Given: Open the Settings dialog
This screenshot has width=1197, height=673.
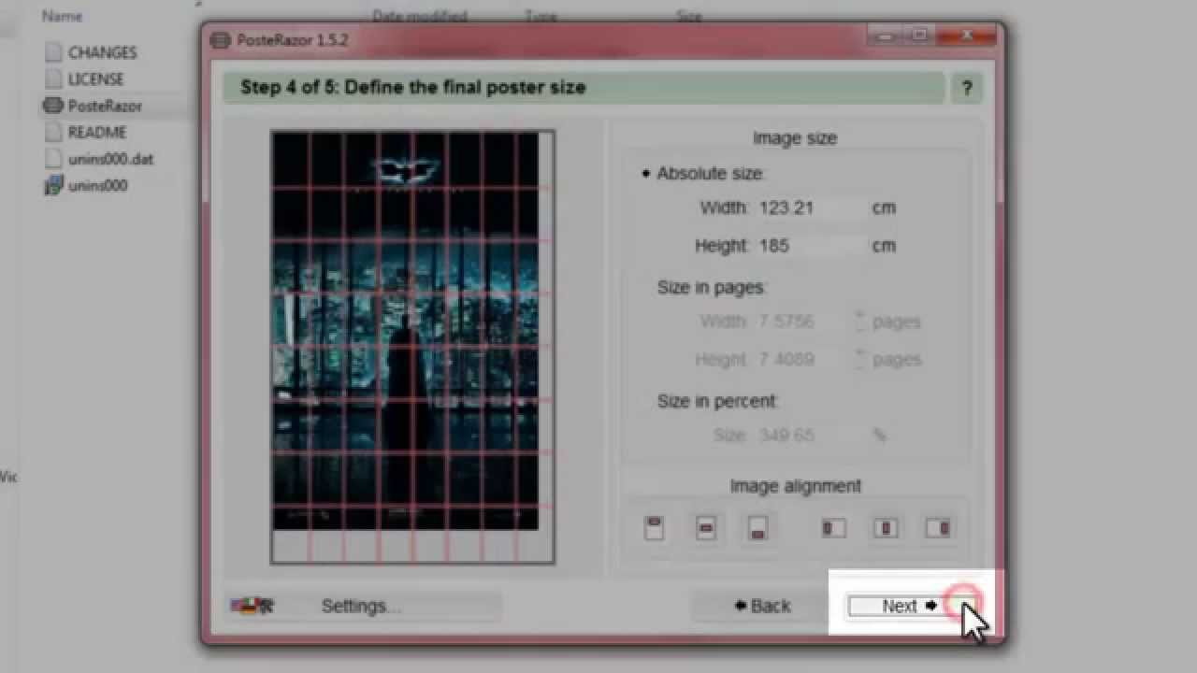Looking at the screenshot, I should point(362,606).
